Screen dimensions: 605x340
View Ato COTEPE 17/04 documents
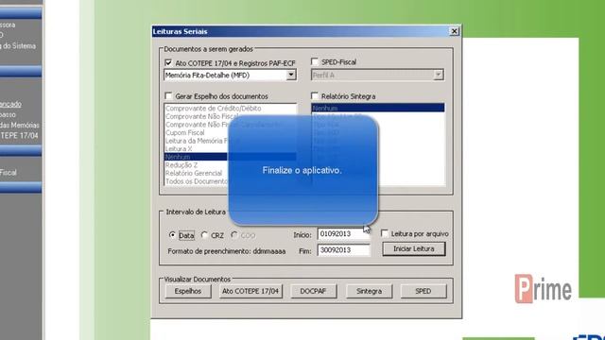pyautogui.click(x=250, y=292)
